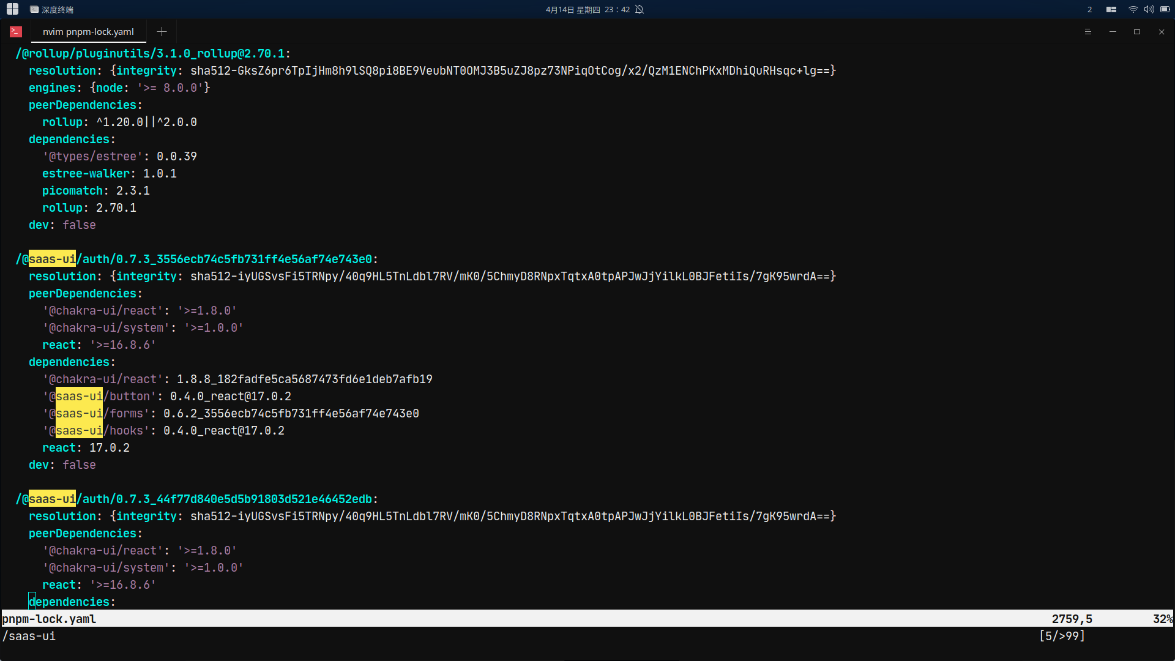Open the terminal's hamburger menu icon

[1088, 31]
